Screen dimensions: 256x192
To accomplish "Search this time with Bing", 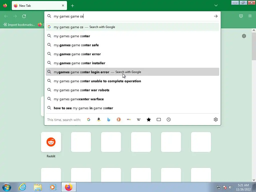I will pos(109,119).
